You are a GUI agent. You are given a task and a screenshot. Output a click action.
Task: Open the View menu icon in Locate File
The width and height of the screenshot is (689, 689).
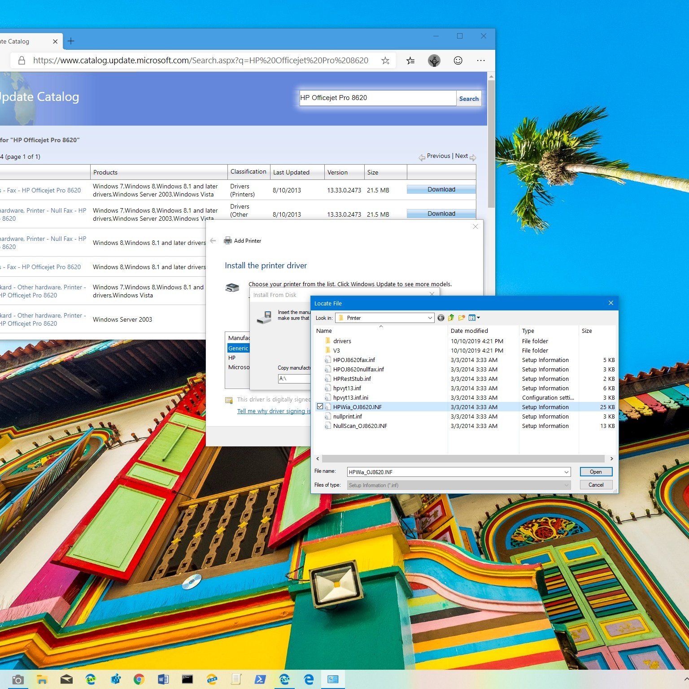click(474, 318)
